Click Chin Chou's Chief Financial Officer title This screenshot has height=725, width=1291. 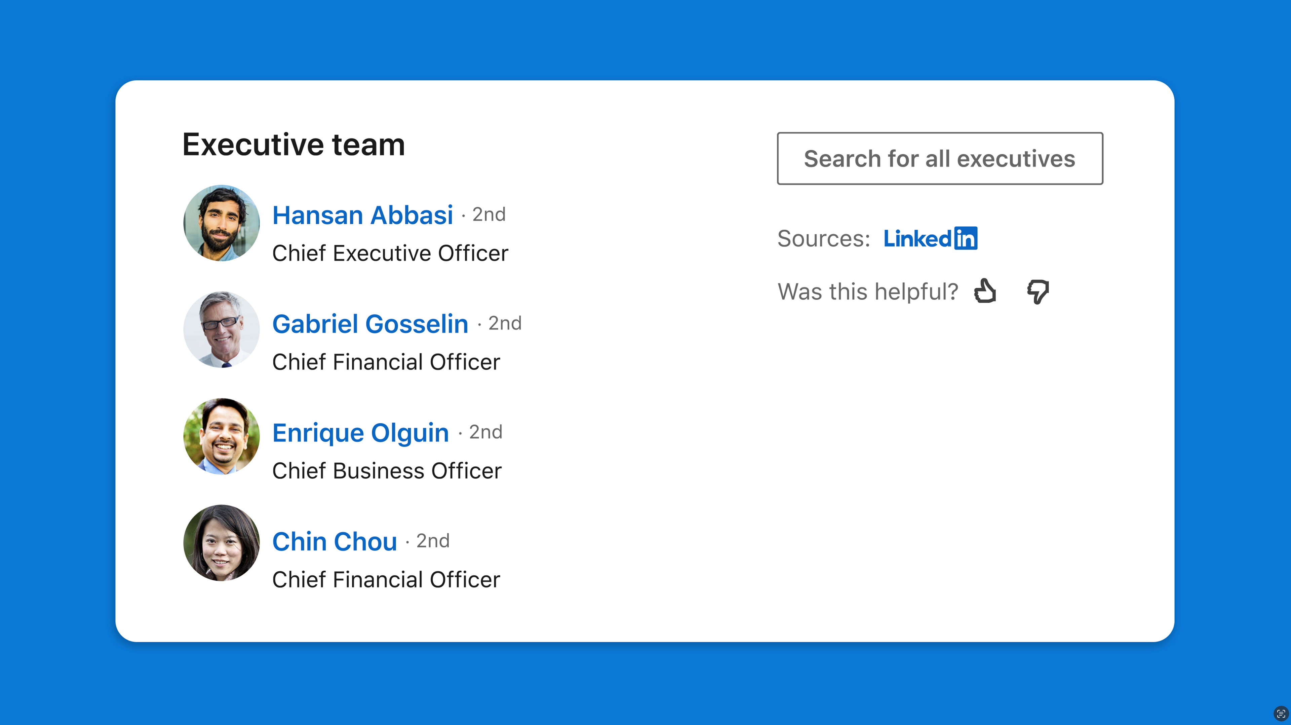pyautogui.click(x=386, y=580)
